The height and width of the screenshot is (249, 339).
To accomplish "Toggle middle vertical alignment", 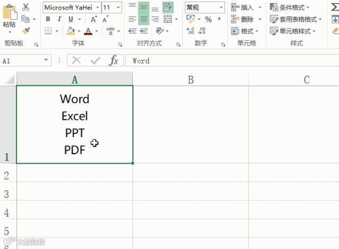I will (144, 7).
